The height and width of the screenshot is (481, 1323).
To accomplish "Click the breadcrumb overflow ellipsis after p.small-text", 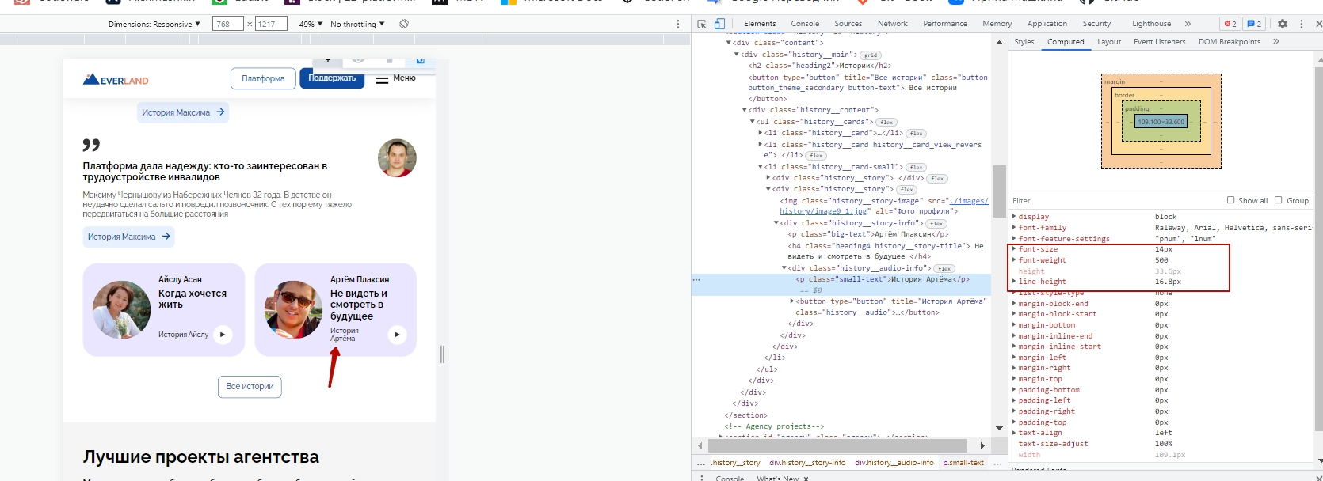I will pos(997,463).
